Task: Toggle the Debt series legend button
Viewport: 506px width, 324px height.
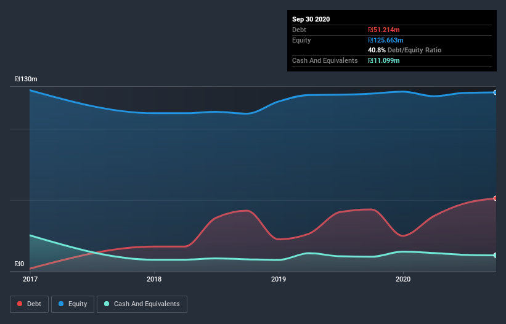Action: pyautogui.click(x=29, y=304)
